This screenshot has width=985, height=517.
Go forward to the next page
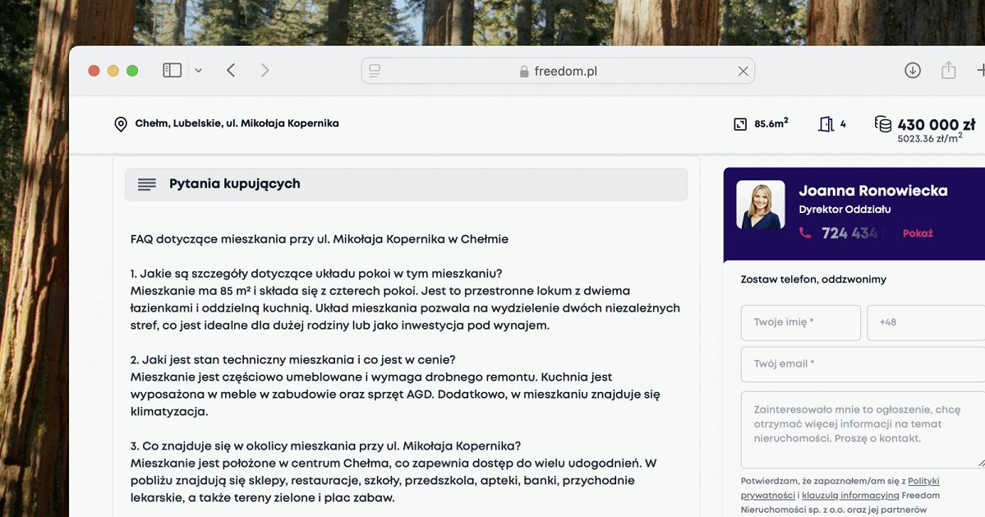click(x=265, y=71)
